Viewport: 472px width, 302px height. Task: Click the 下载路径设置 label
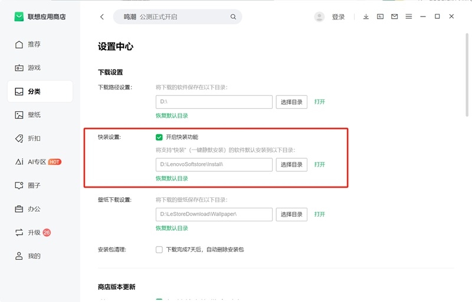115,88
